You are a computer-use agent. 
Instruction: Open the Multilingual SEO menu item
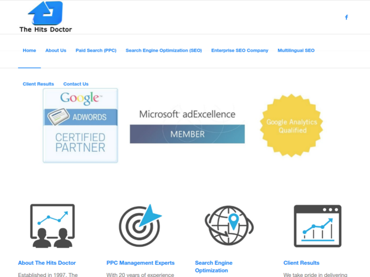(296, 51)
